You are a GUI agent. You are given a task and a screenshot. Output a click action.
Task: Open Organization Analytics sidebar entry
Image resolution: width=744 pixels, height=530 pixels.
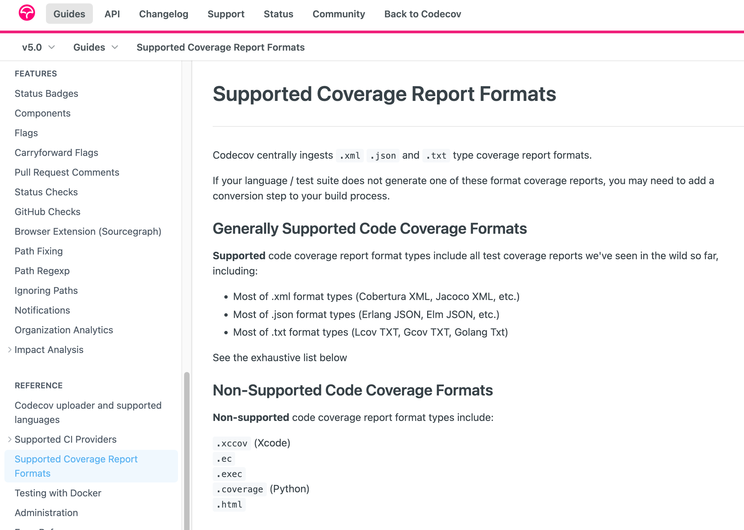point(64,330)
